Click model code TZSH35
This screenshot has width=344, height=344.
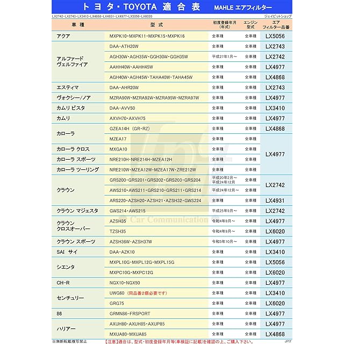click(x=118, y=232)
